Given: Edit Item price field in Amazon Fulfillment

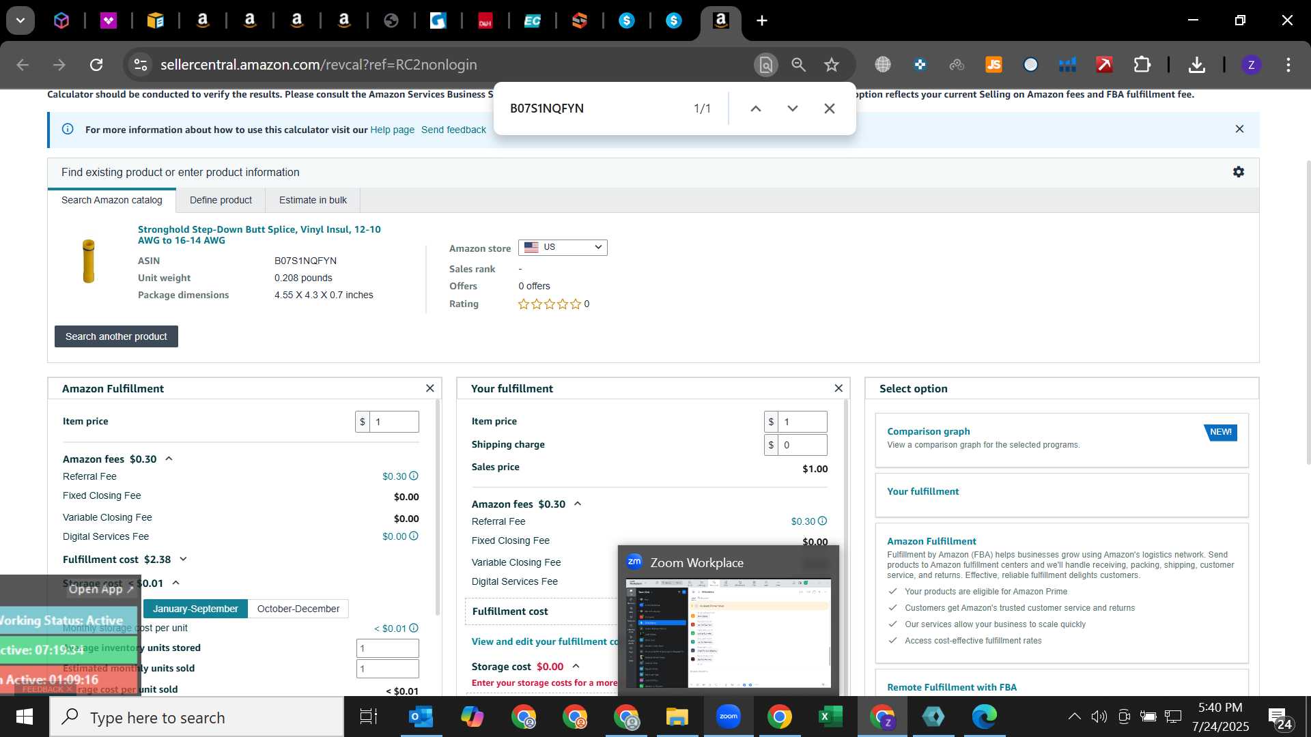Looking at the screenshot, I should coord(394,422).
